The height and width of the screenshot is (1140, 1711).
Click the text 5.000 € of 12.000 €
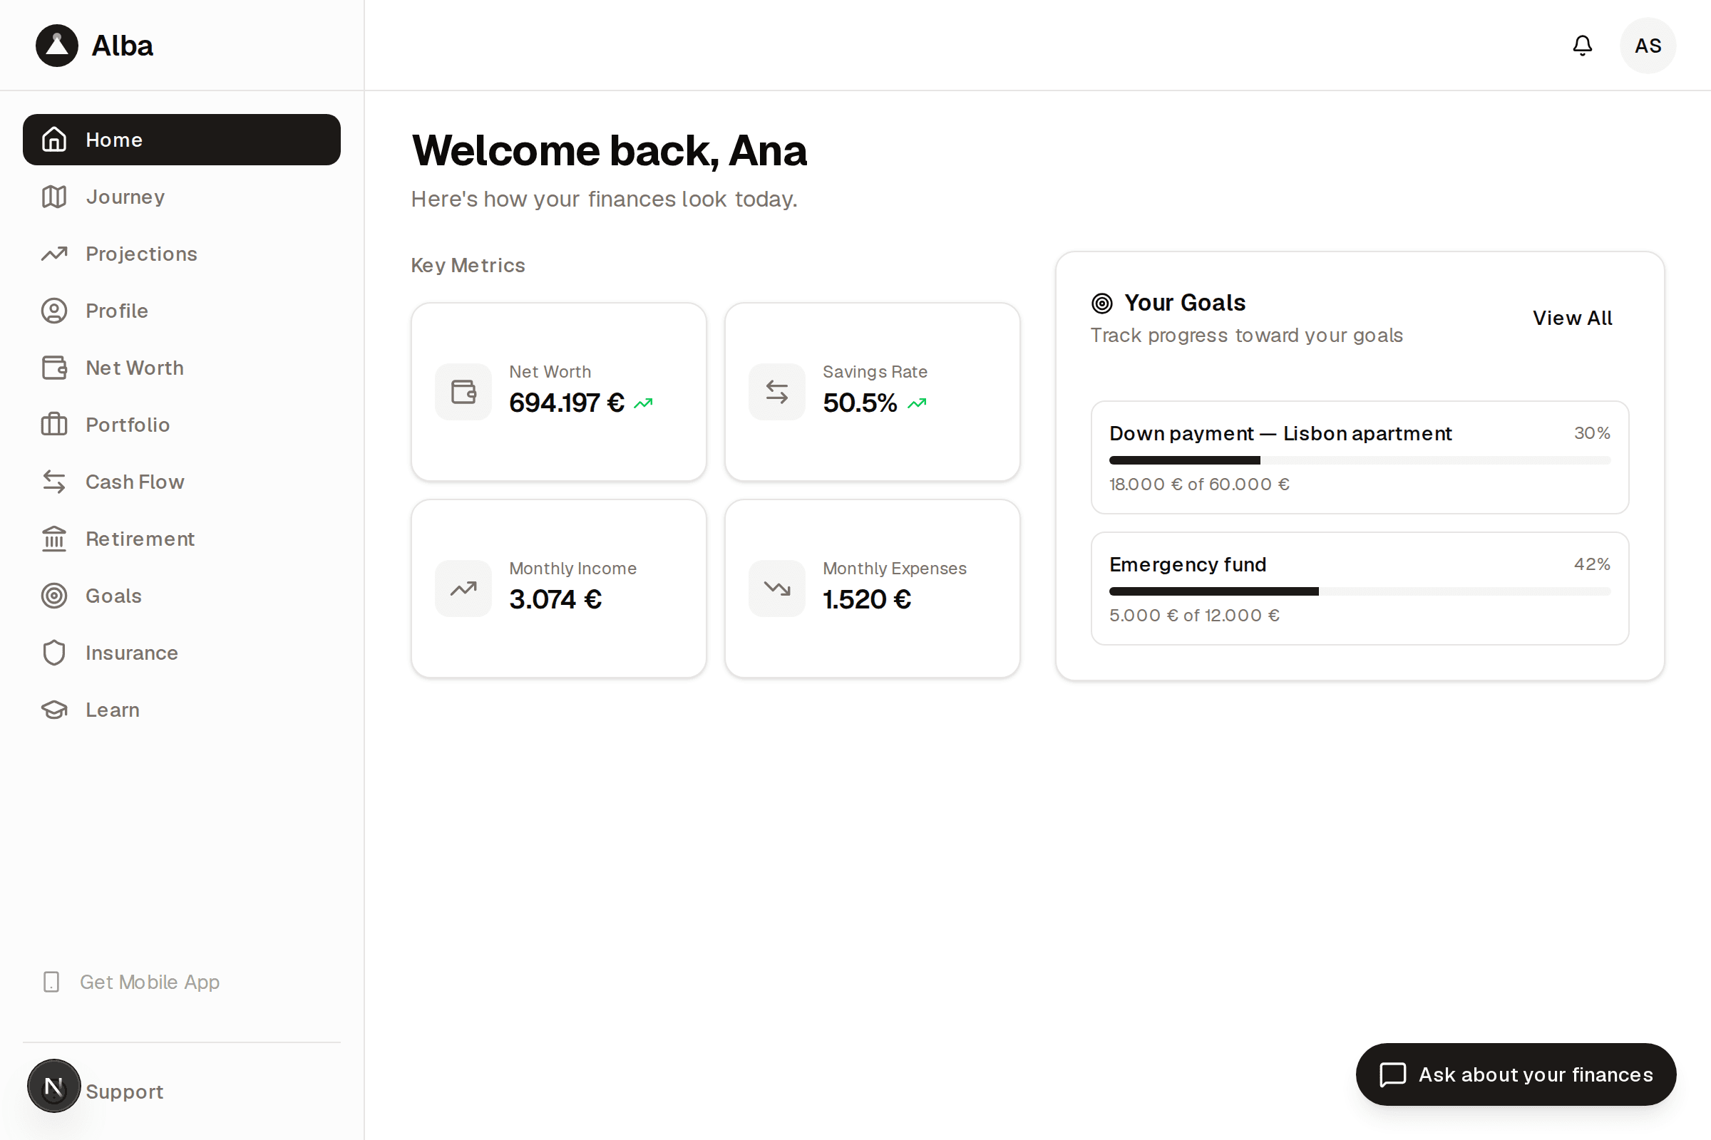point(1193,615)
